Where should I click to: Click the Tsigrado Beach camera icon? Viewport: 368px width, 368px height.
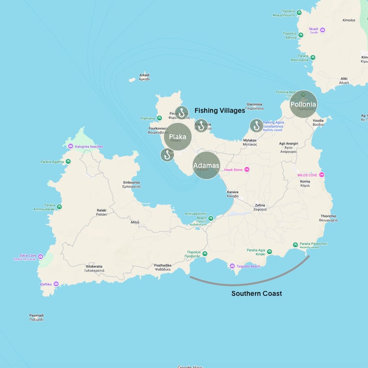(232, 266)
